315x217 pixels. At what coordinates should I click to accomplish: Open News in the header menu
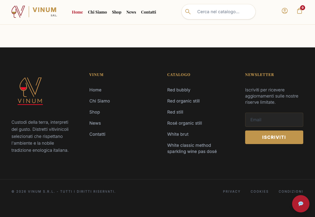point(131,12)
